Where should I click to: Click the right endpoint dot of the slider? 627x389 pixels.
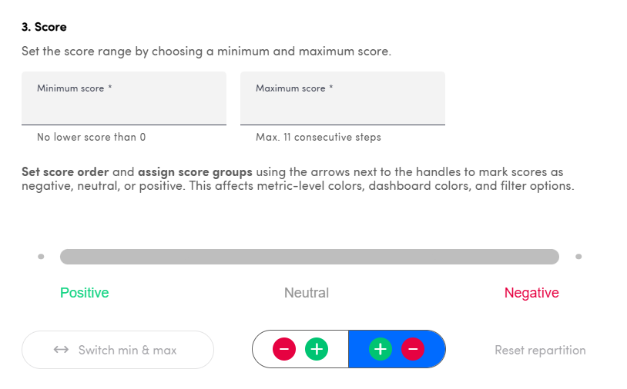(578, 257)
